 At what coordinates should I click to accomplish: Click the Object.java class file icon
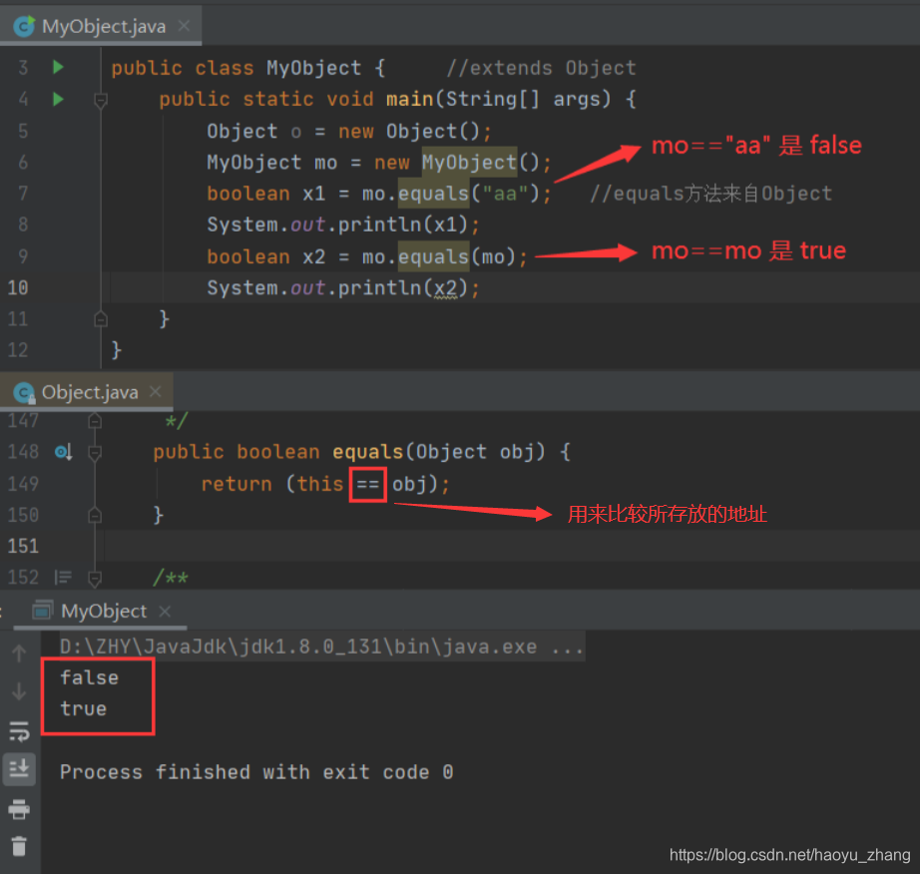(25, 392)
